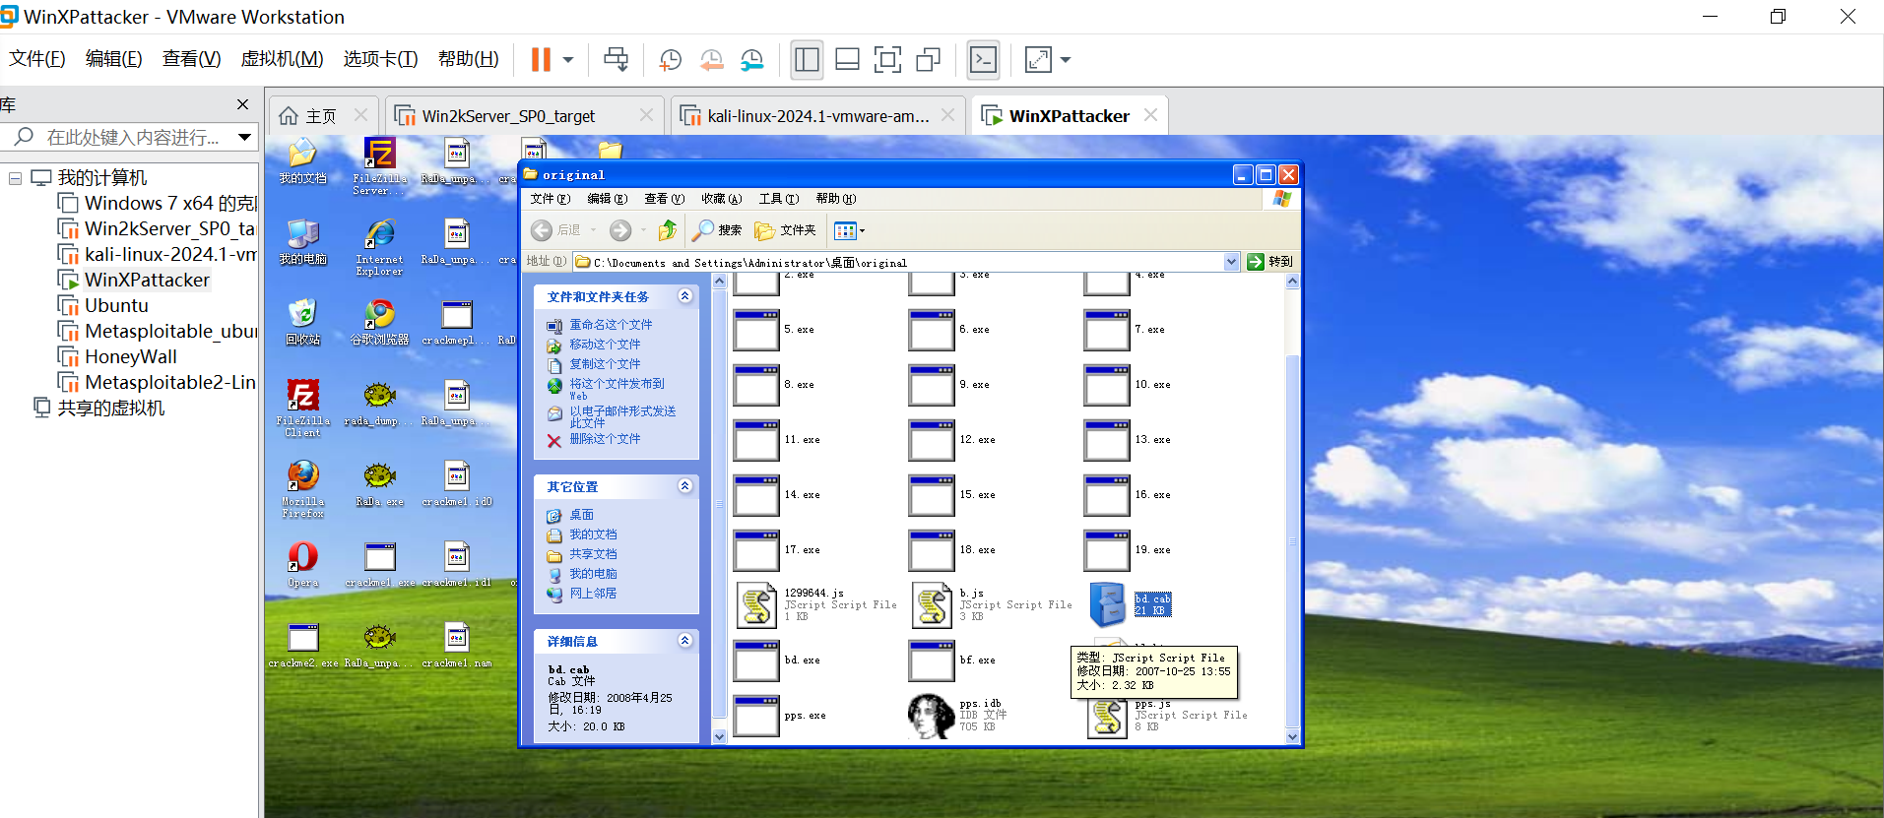Click the library search input field
This screenshot has height=818, width=1884.
click(x=132, y=137)
